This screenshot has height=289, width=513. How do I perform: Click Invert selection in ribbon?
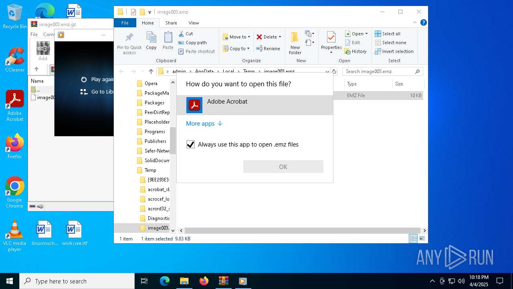pos(394,51)
